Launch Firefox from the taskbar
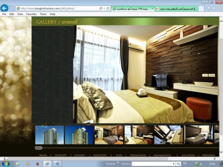The width and height of the screenshot is (223, 167). (37, 163)
